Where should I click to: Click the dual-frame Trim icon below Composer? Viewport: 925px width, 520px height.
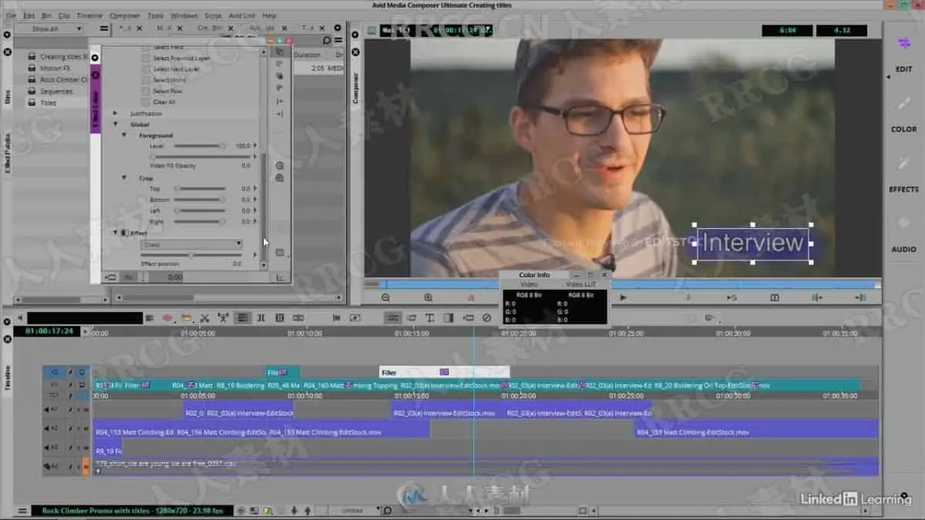pyautogui.click(x=775, y=297)
